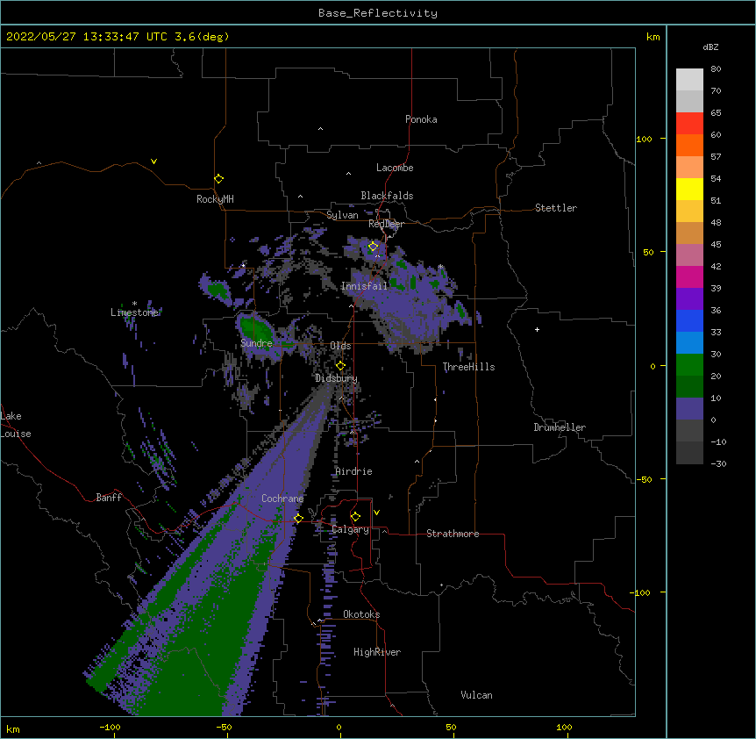Click the Lacombe city label
Viewport: 756px width, 739px height.
pyautogui.click(x=395, y=168)
